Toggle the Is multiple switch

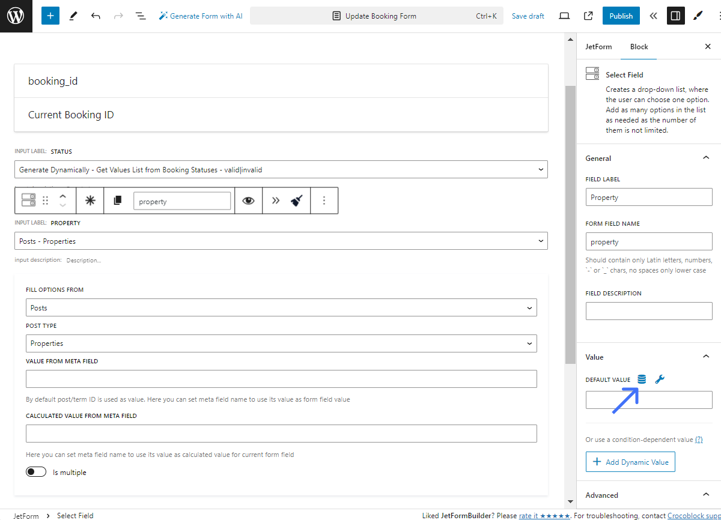36,472
